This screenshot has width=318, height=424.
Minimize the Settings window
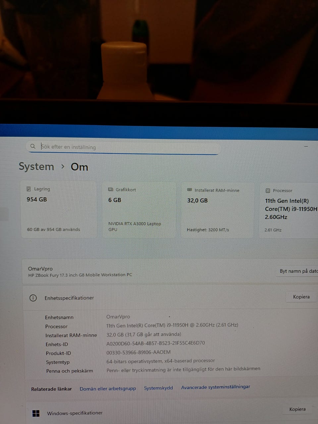(306, 146)
